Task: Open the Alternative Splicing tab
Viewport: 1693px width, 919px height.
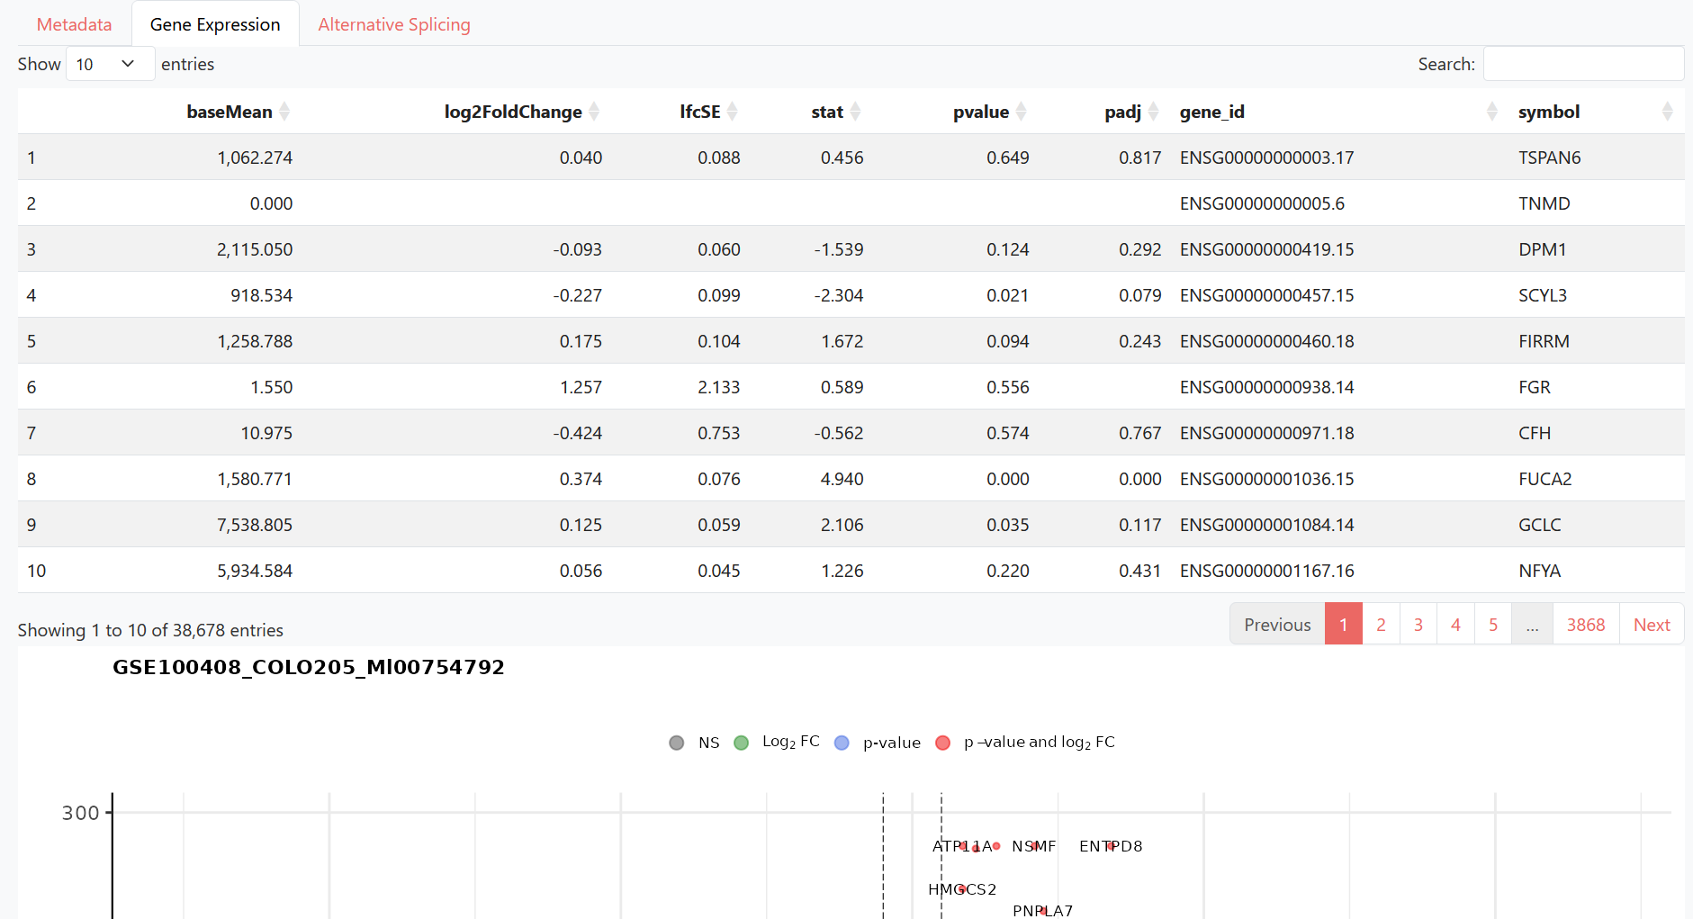Action: pyautogui.click(x=394, y=24)
